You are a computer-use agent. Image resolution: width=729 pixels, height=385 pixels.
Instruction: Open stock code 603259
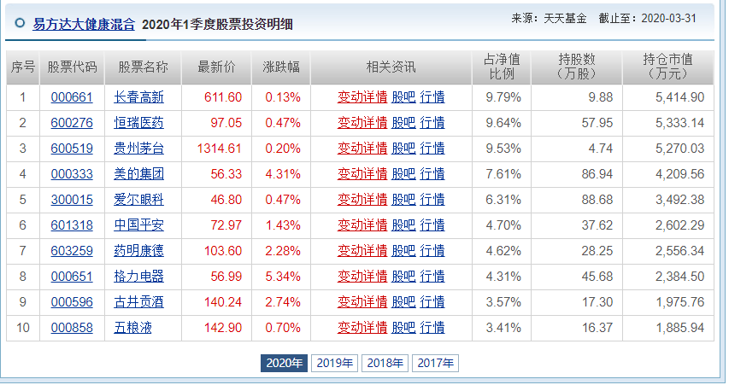[72, 251]
